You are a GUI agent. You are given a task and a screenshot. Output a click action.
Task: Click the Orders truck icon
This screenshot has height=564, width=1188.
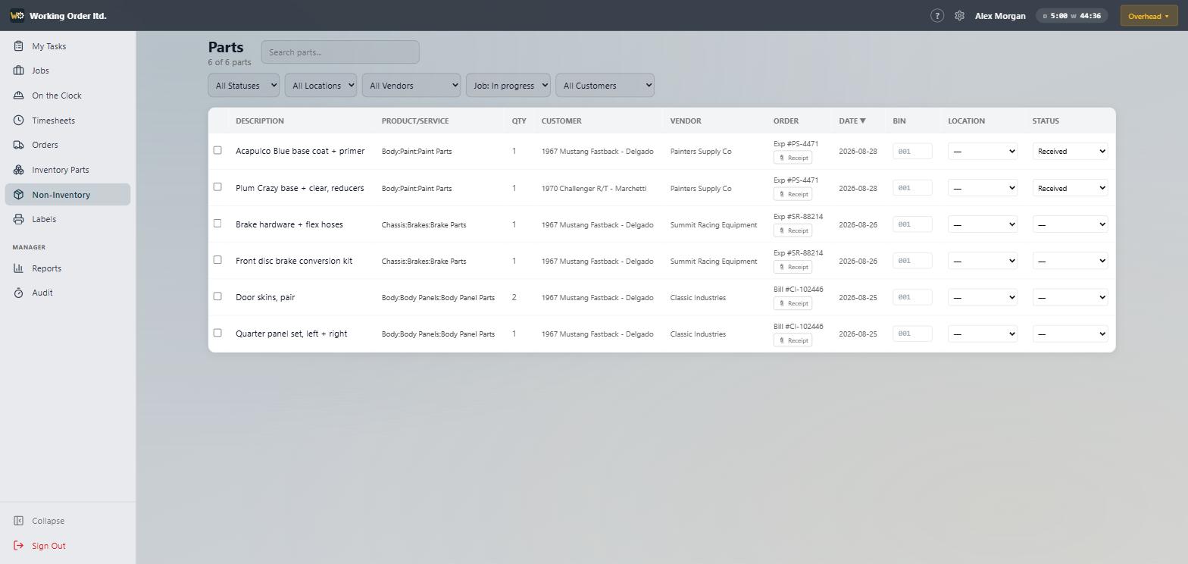[18, 145]
